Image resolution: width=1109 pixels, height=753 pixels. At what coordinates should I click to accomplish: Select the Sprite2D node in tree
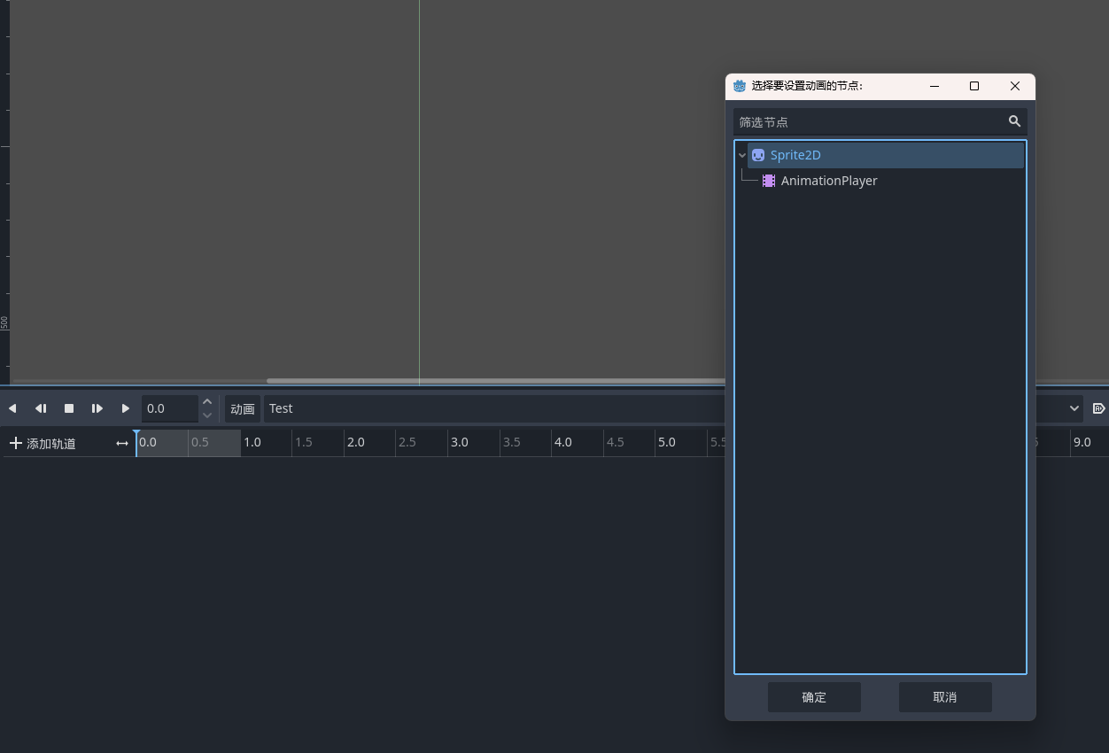pos(886,155)
